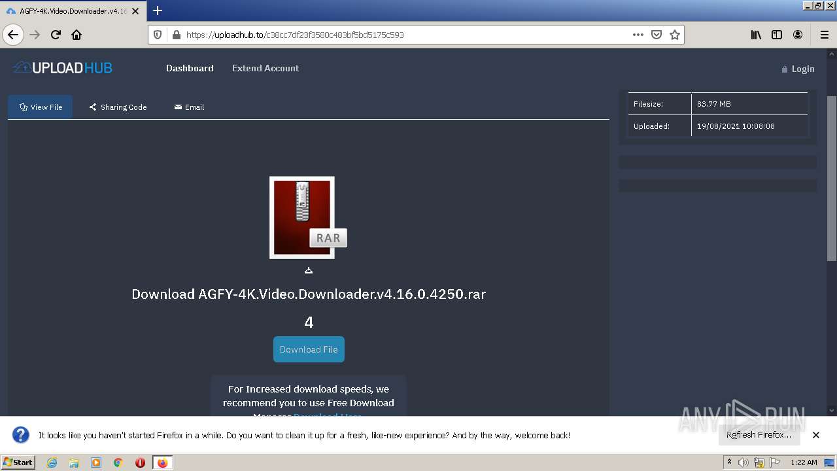Click the Login link
The height and width of the screenshot is (471, 837).
point(798,69)
